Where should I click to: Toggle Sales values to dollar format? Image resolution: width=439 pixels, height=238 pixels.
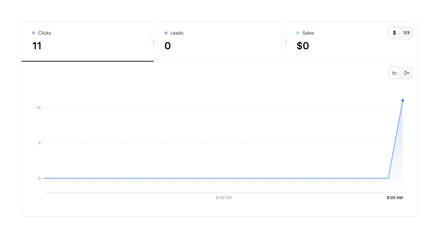pos(394,33)
